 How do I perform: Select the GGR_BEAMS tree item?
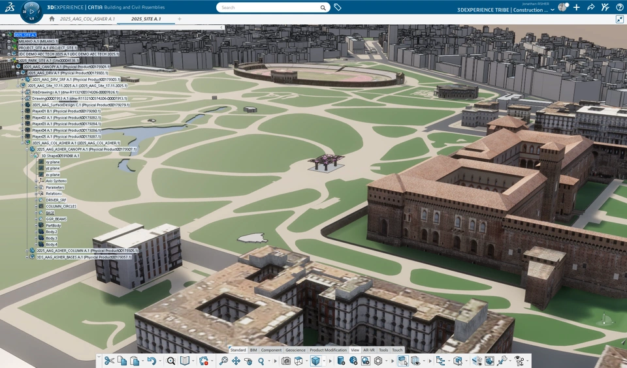pyautogui.click(x=56, y=219)
